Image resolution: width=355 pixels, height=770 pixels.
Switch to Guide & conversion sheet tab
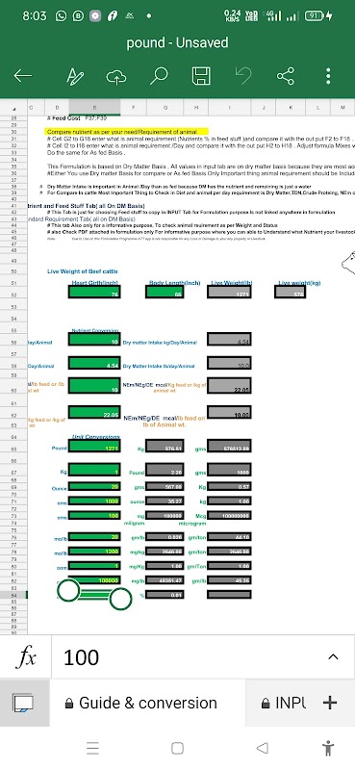pos(140,703)
